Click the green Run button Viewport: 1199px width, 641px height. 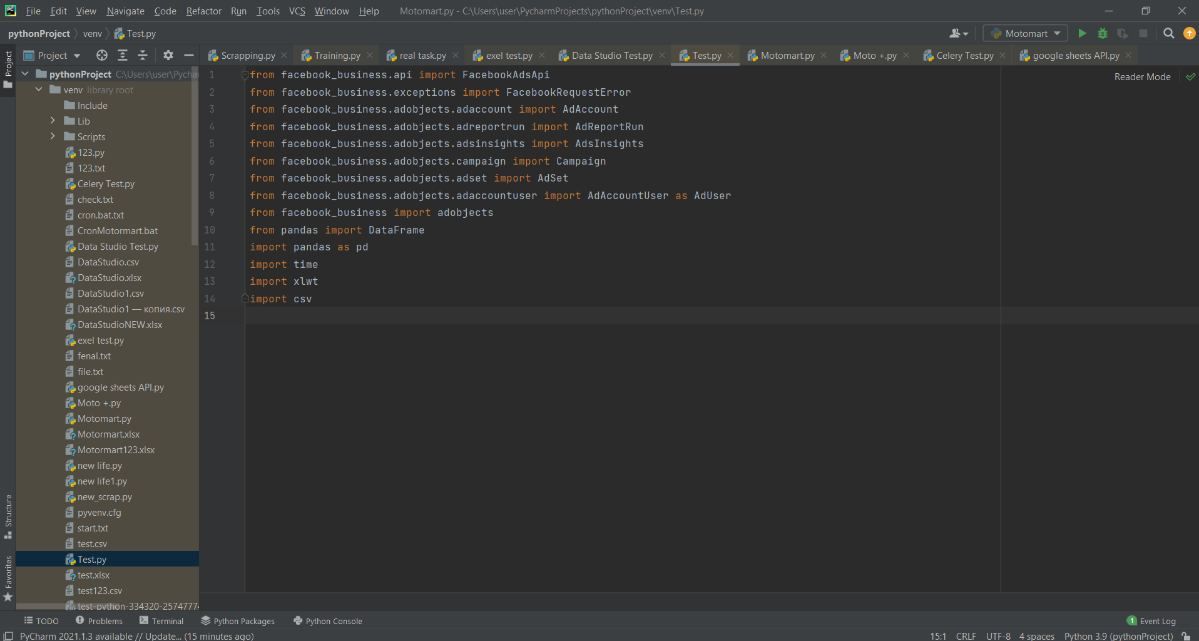pos(1082,34)
